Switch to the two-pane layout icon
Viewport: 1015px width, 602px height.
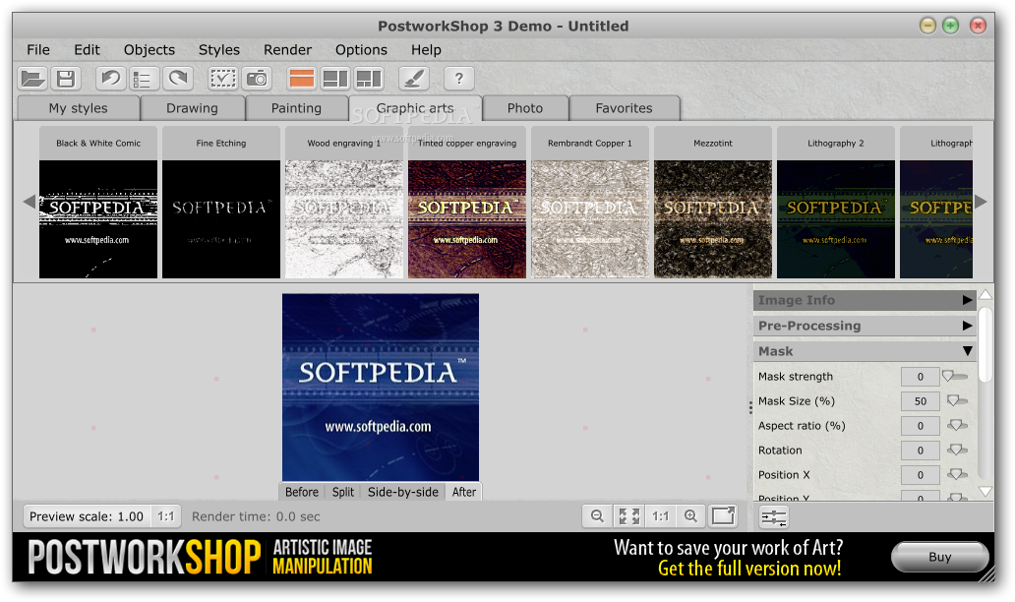coord(335,79)
